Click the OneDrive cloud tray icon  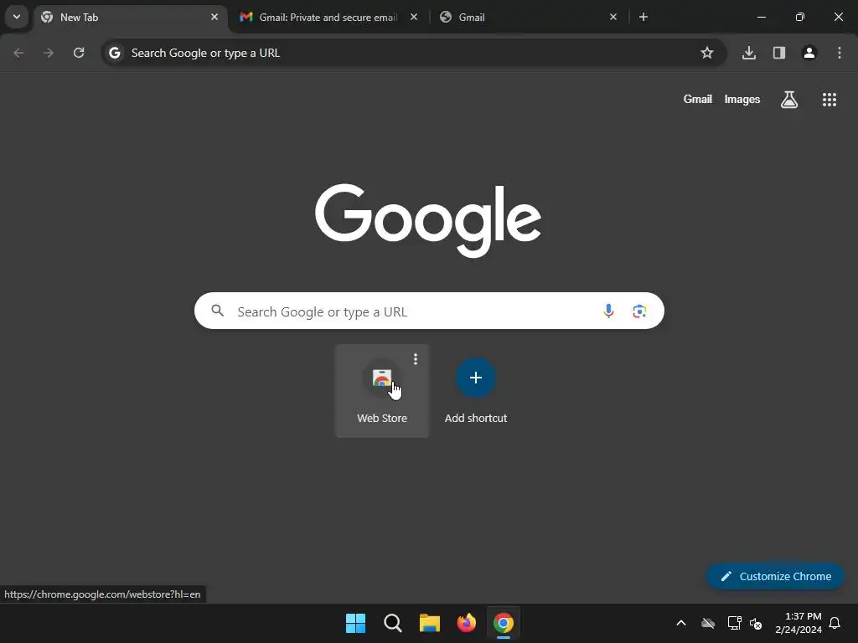pos(708,623)
